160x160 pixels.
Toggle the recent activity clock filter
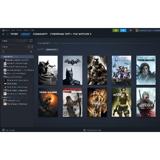point(29,47)
